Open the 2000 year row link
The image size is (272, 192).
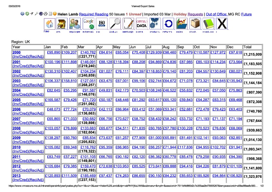[16, 52]
